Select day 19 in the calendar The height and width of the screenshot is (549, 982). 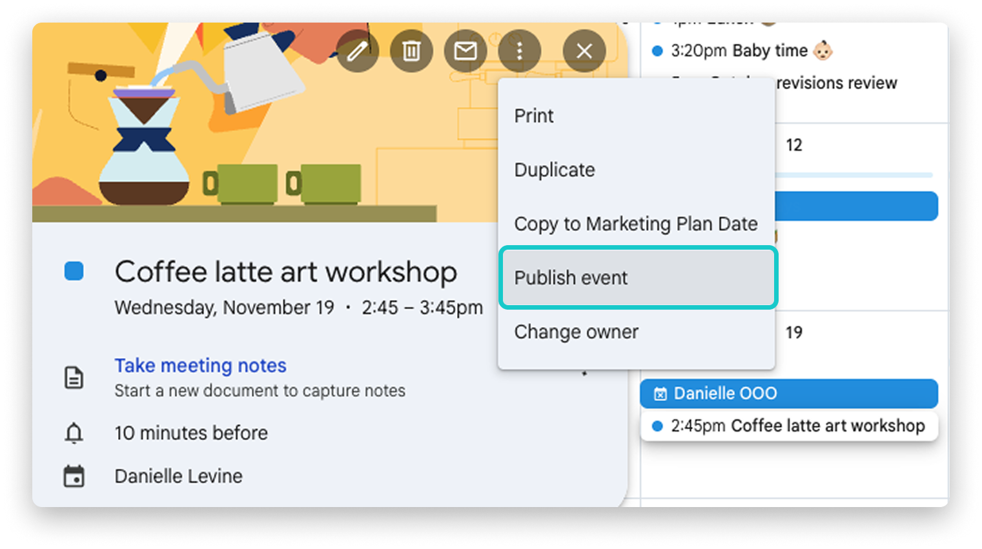(793, 333)
